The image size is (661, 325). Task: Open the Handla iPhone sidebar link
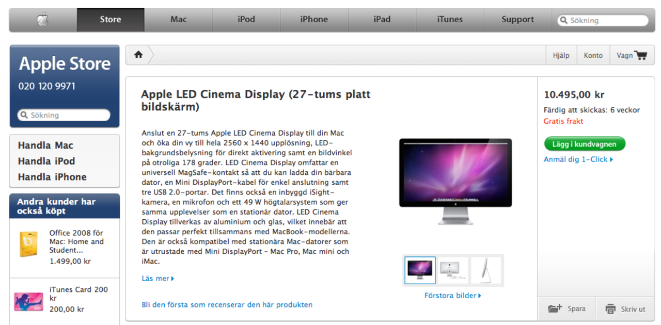tap(52, 177)
